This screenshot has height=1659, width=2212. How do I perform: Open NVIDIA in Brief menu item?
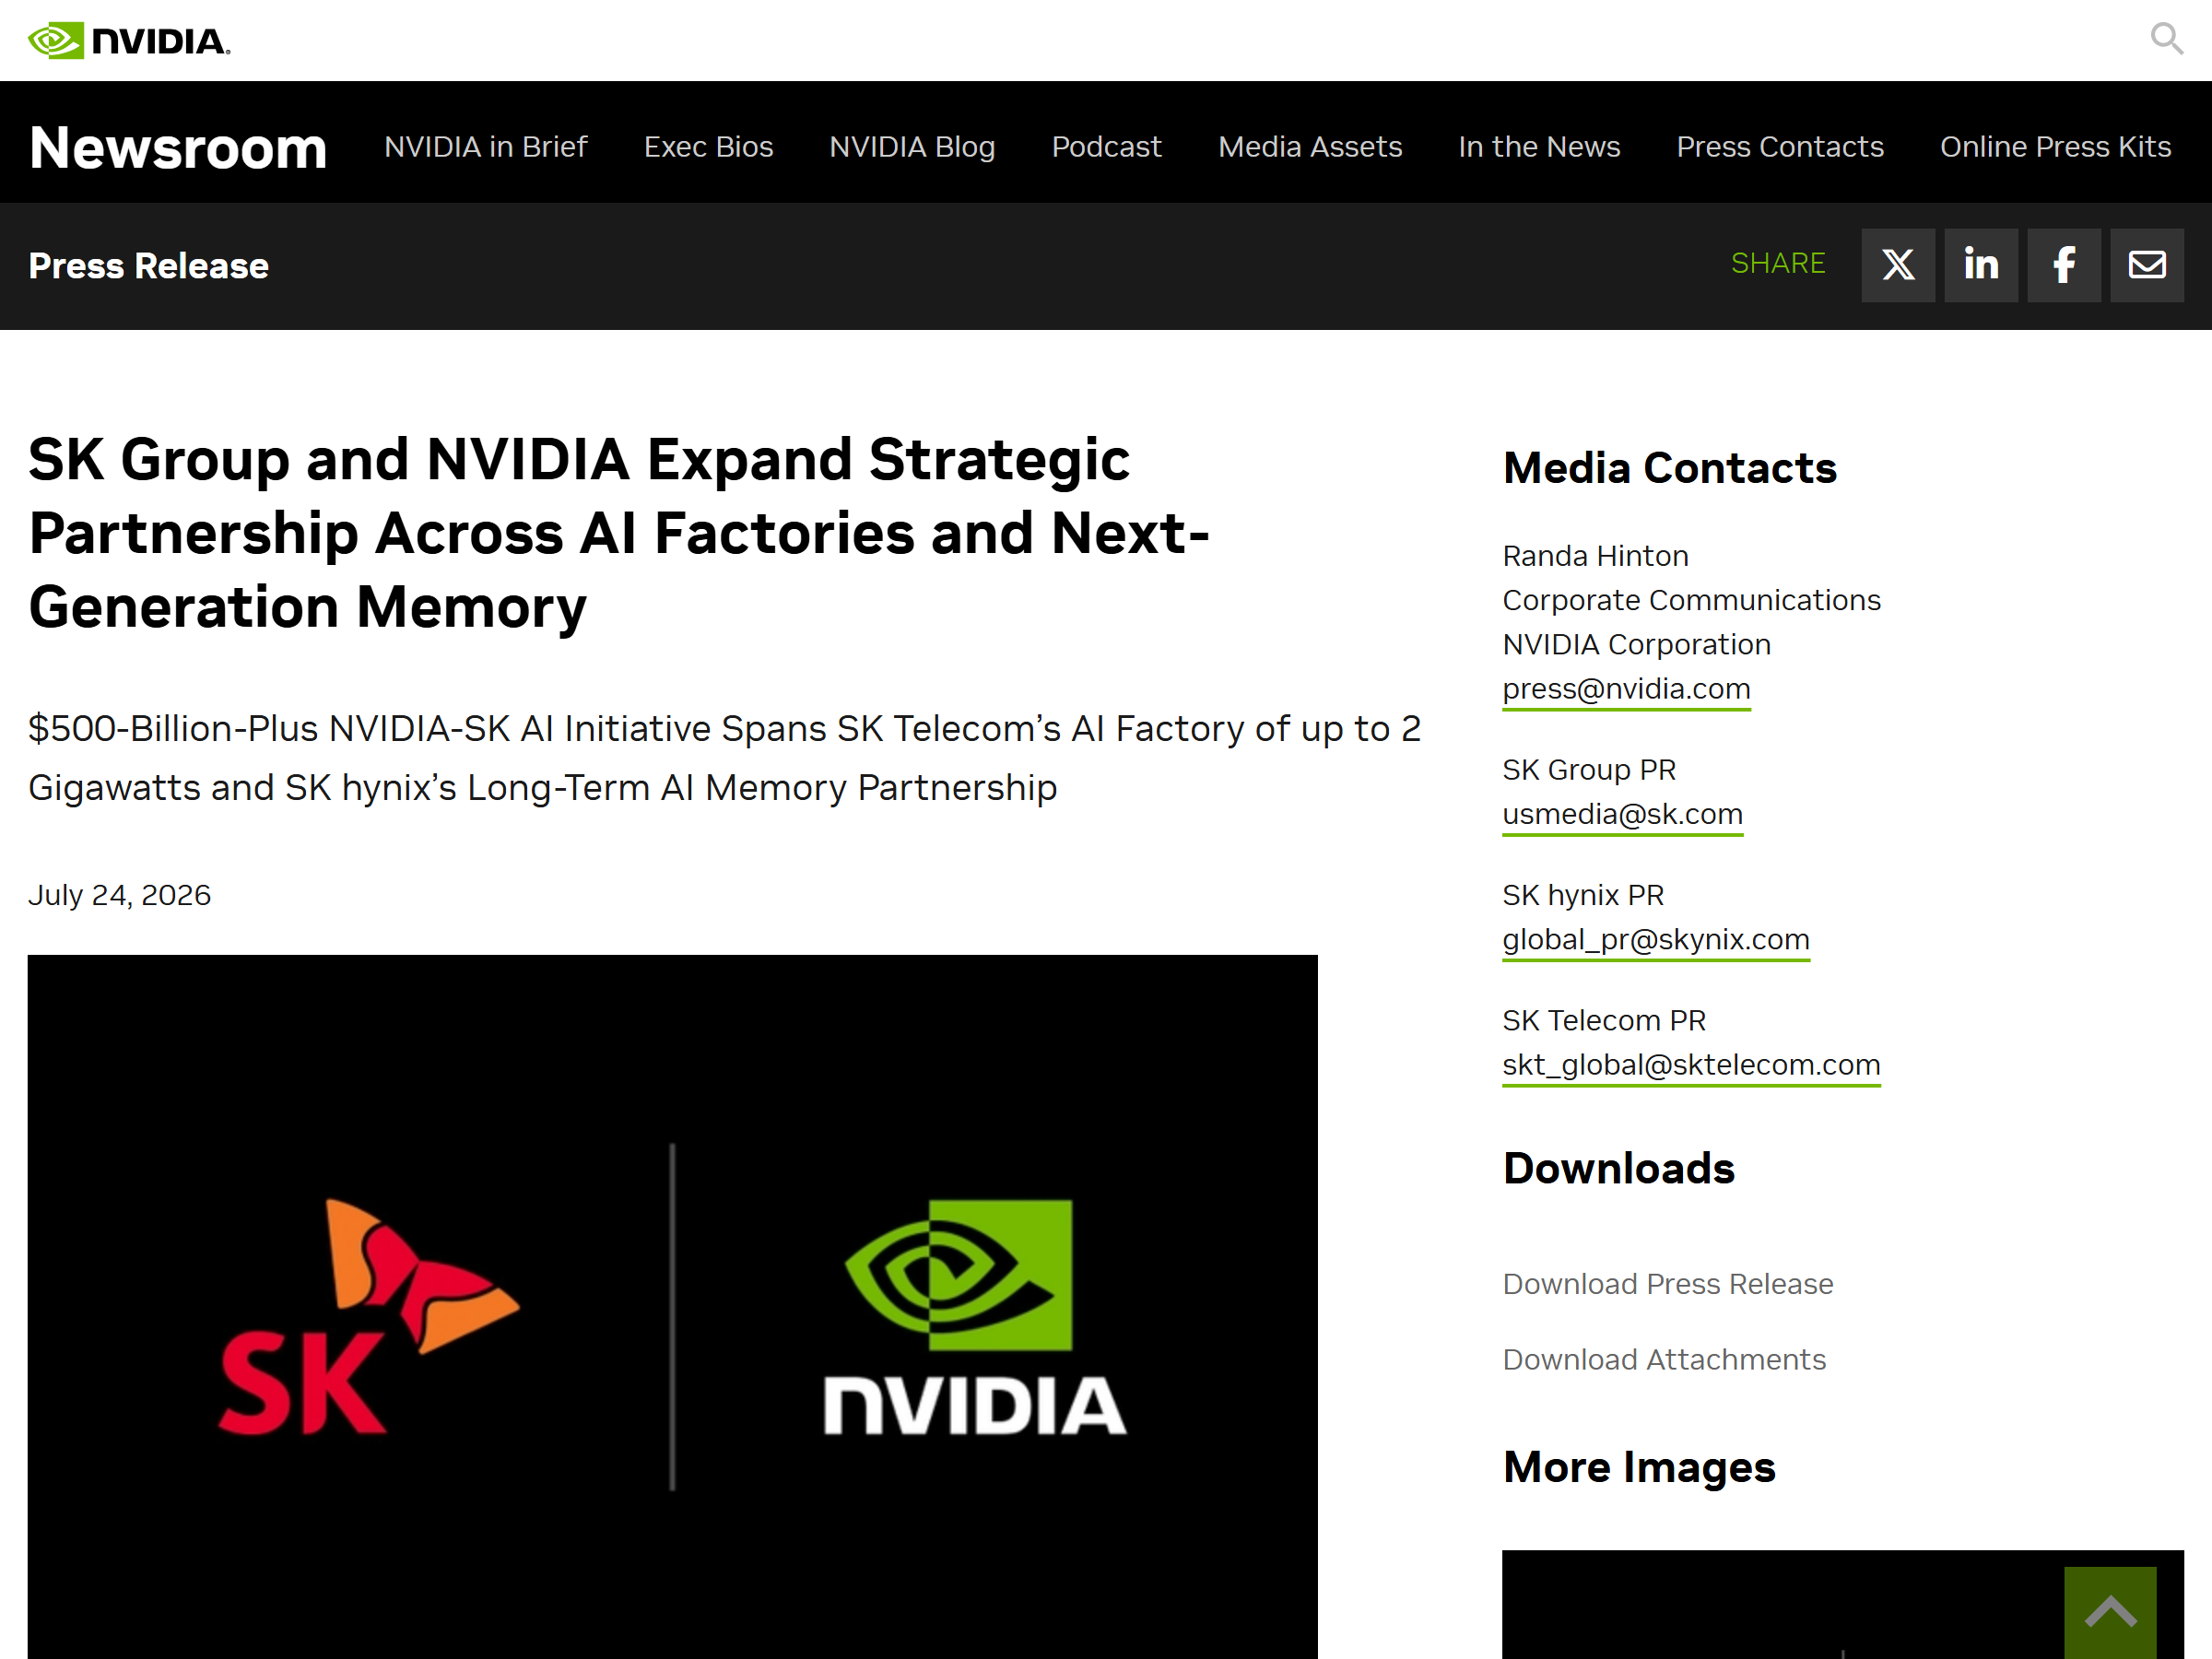pos(486,147)
